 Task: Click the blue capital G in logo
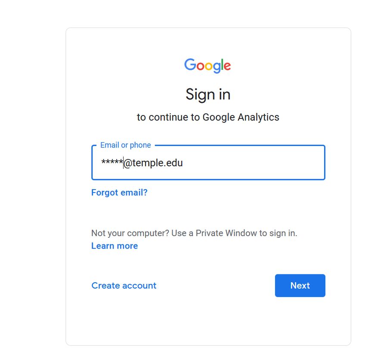(x=190, y=64)
